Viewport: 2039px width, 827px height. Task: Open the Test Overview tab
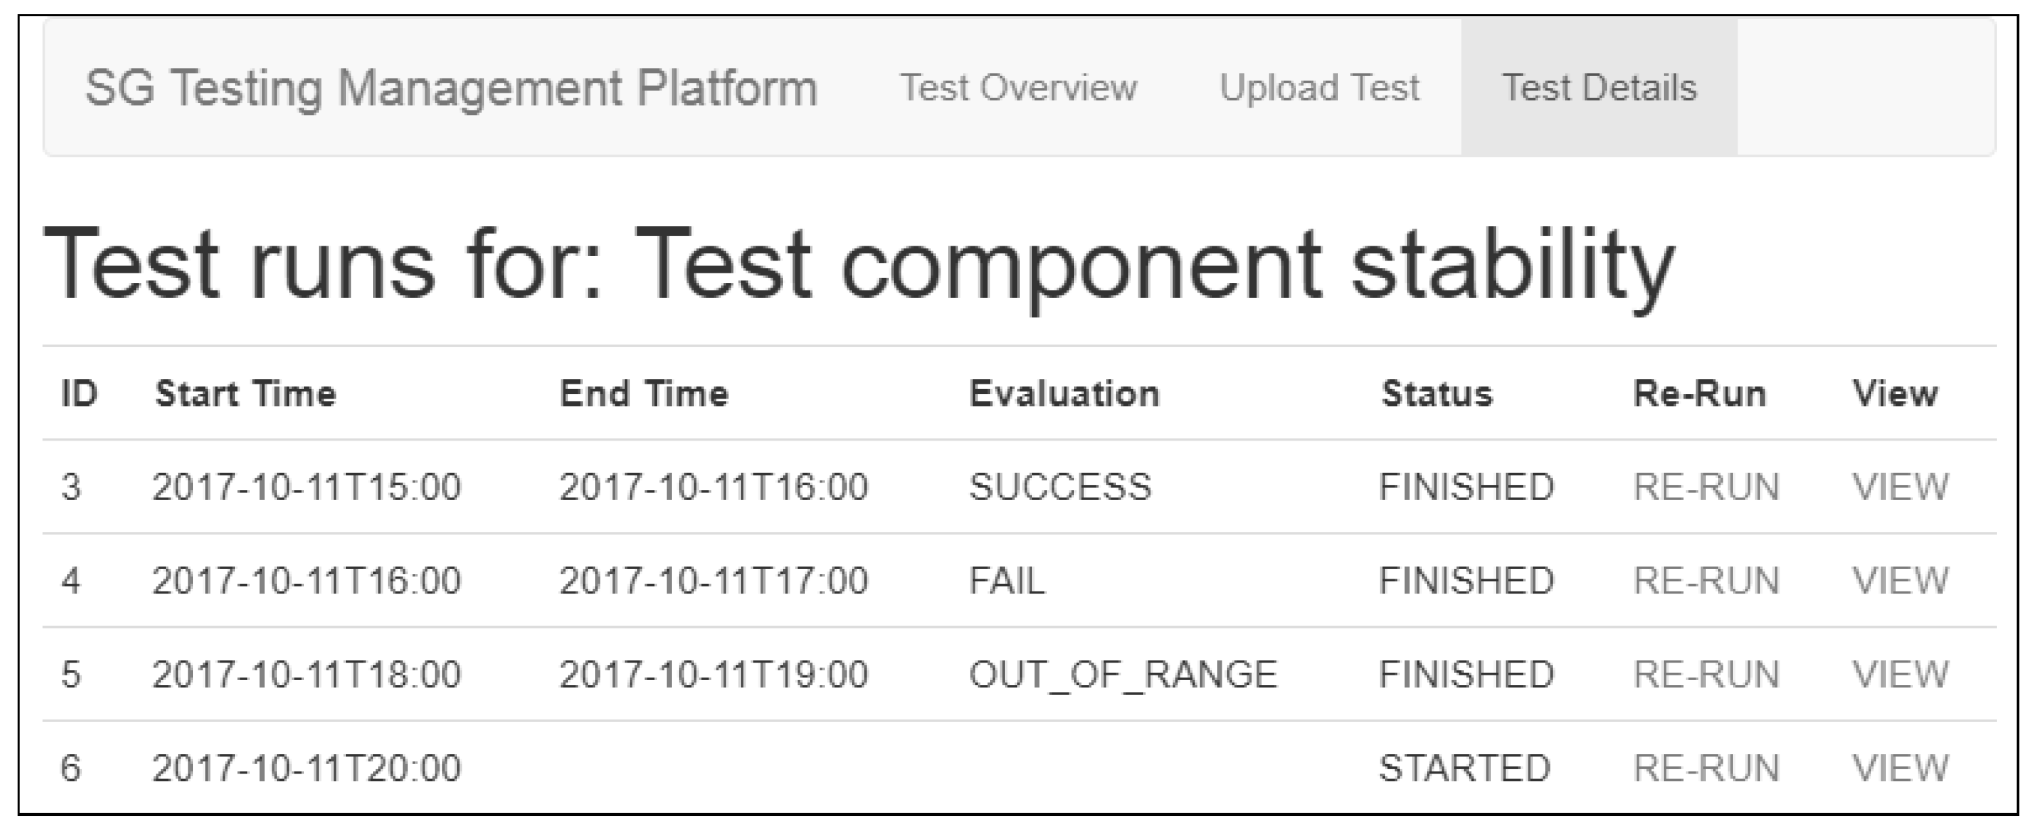1018,87
